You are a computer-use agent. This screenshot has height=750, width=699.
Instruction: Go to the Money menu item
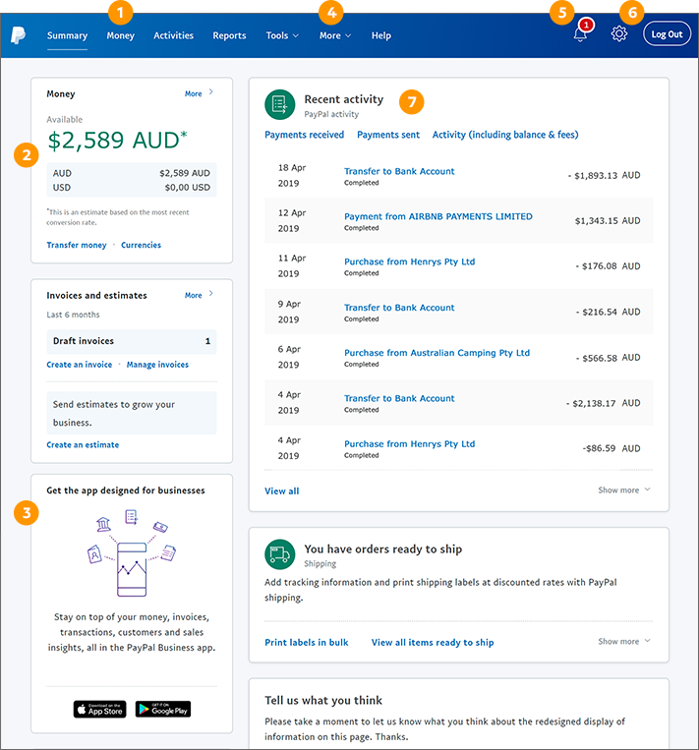(x=120, y=35)
